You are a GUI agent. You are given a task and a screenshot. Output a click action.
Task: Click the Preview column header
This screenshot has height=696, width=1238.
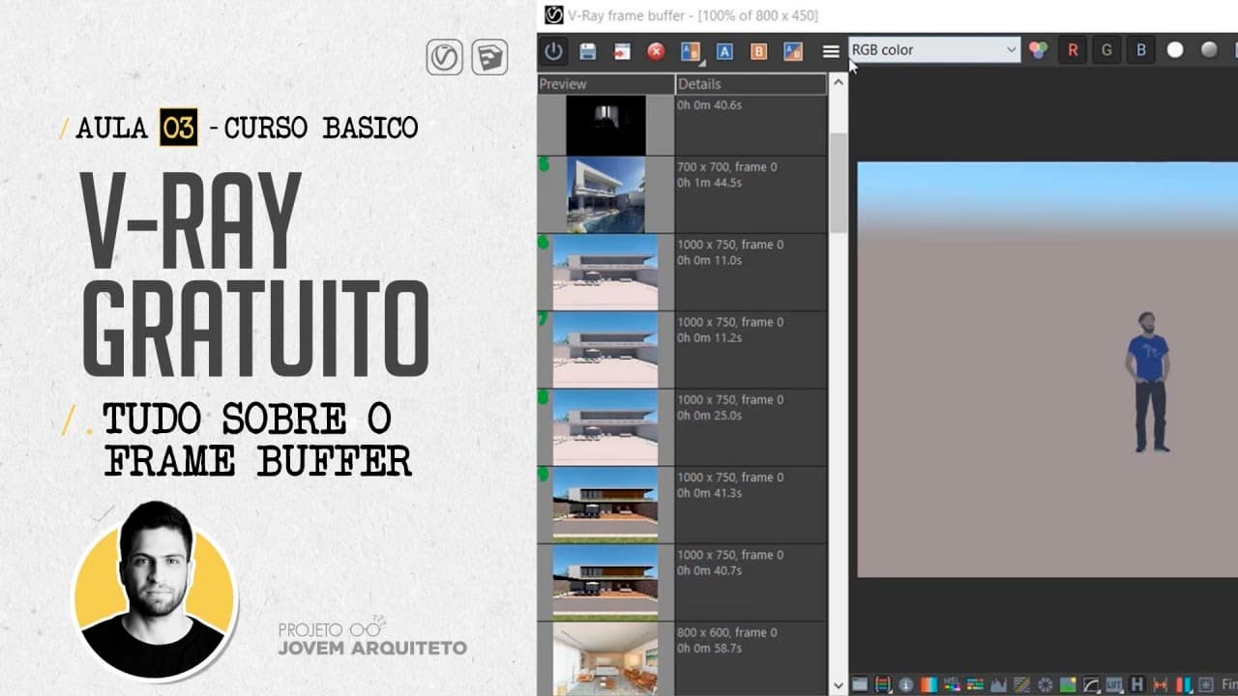pyautogui.click(x=605, y=84)
